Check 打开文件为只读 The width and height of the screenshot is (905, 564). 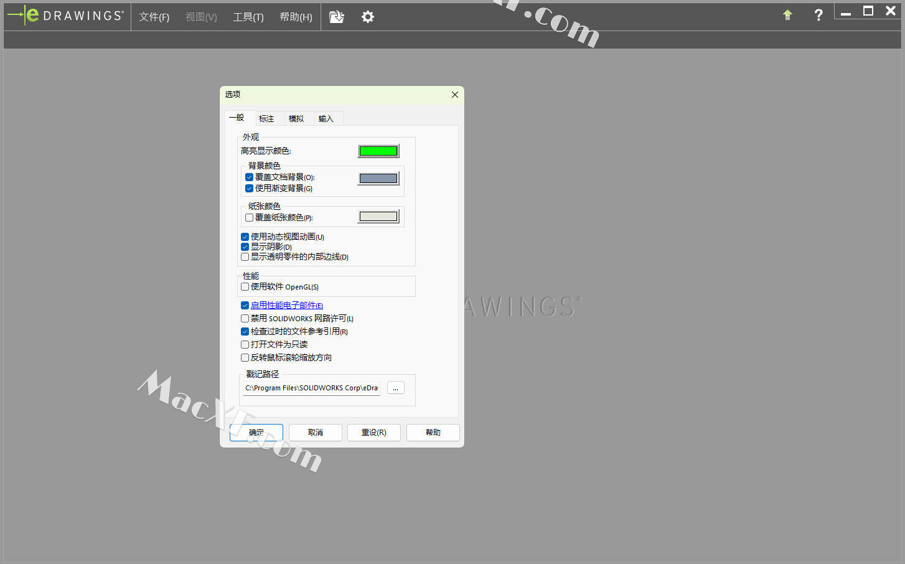[x=245, y=345]
